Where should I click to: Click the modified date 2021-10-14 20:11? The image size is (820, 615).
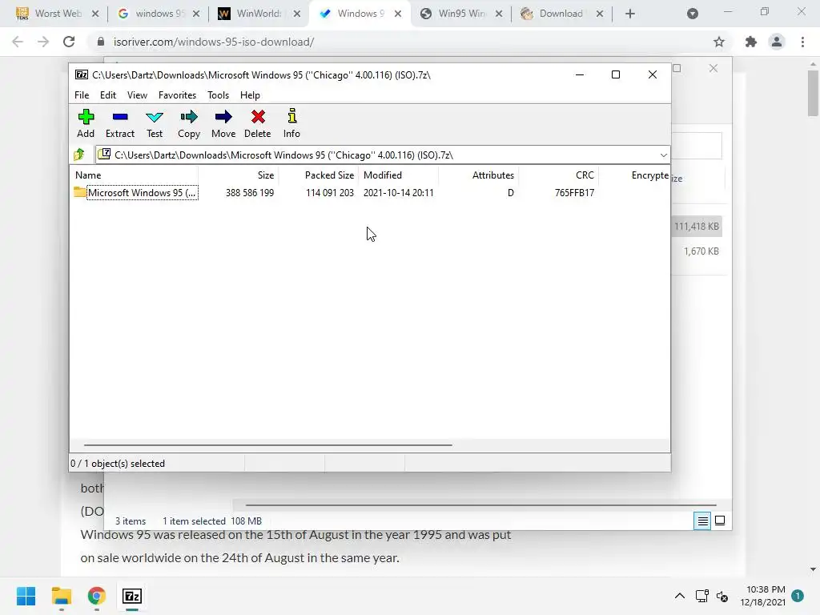point(399,193)
